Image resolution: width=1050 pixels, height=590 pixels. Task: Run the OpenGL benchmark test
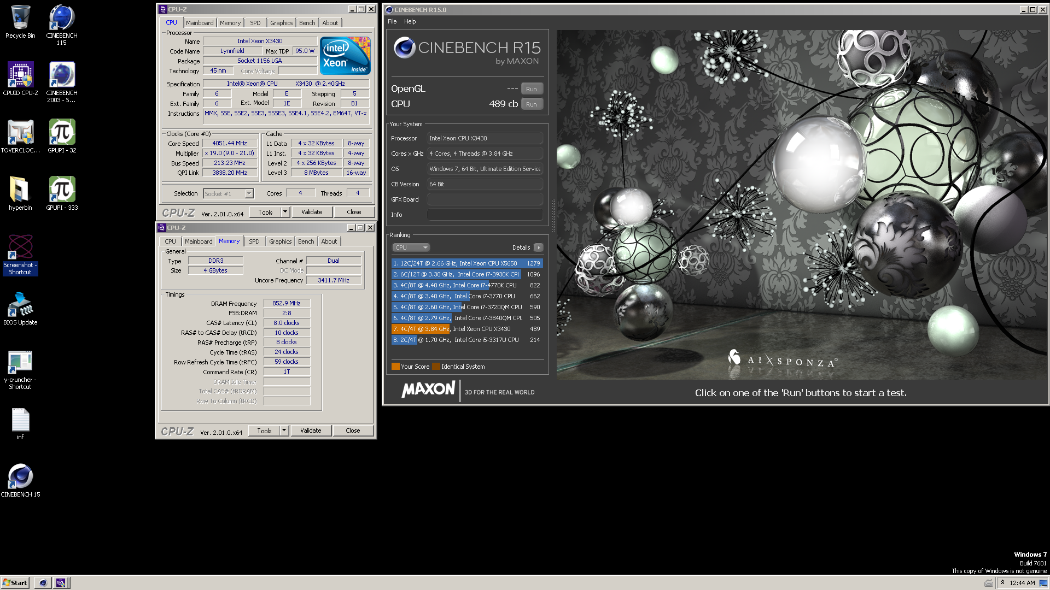tap(532, 89)
